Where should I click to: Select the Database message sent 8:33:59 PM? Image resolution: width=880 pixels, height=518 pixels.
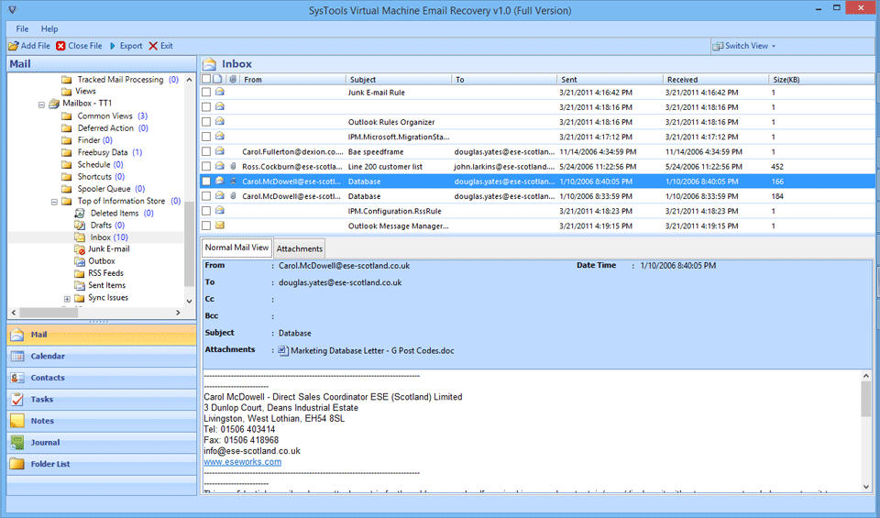(537, 196)
